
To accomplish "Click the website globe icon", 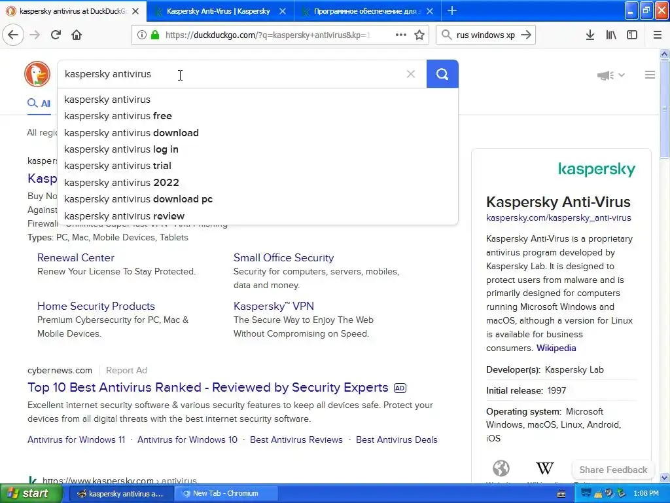I will [501, 468].
